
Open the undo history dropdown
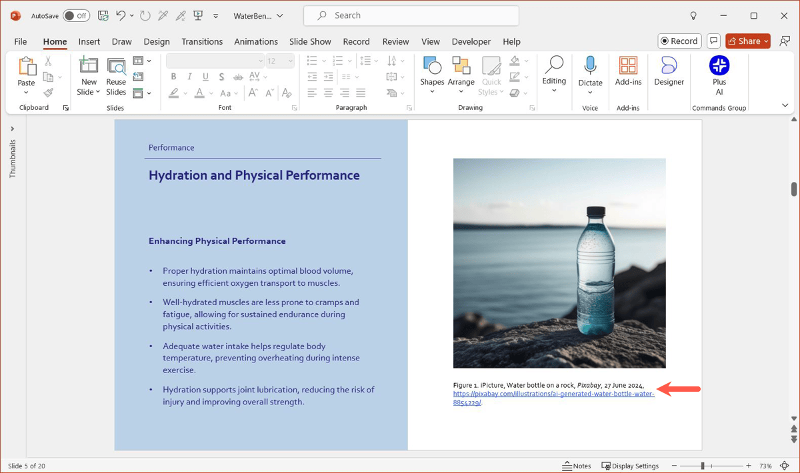click(131, 15)
